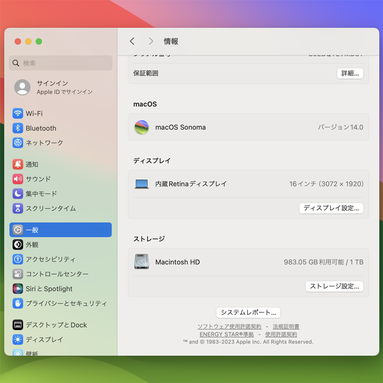The height and width of the screenshot is (383, 383).
Task: Click サインイン with Apple ID
Action: tap(60, 87)
